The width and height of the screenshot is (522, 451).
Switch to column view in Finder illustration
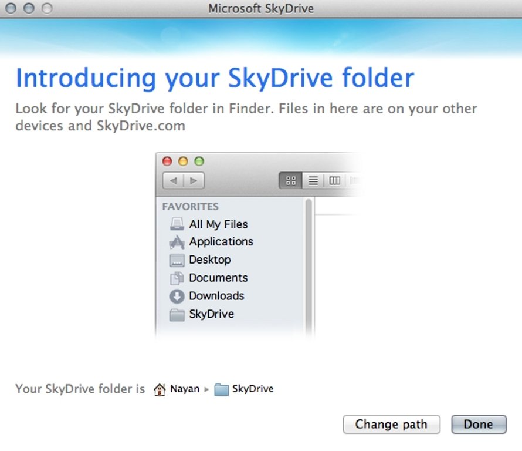pyautogui.click(x=334, y=181)
